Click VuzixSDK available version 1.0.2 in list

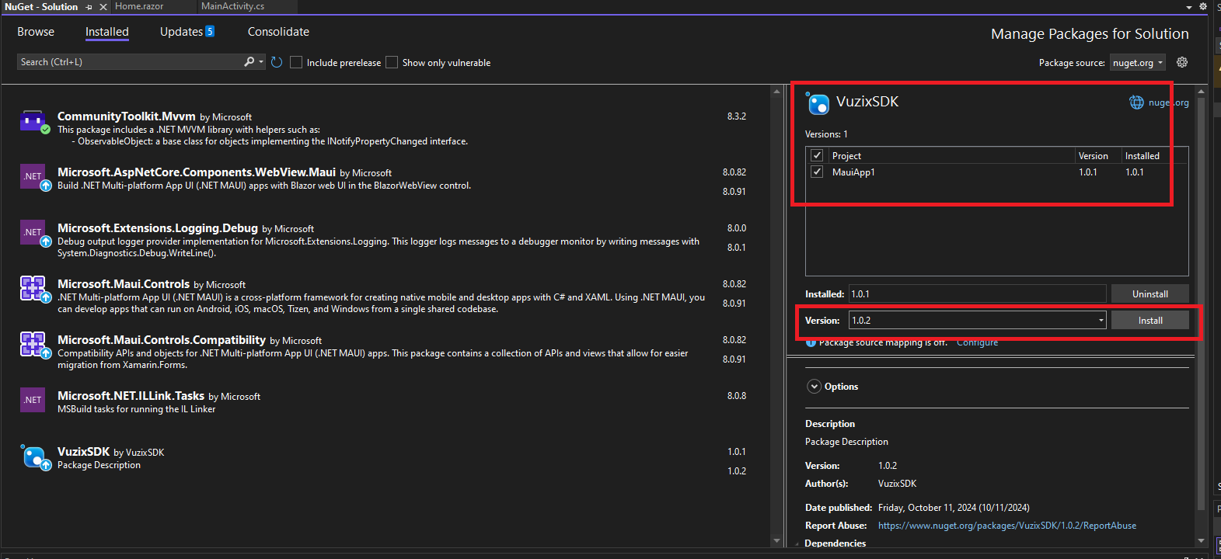tap(737, 471)
